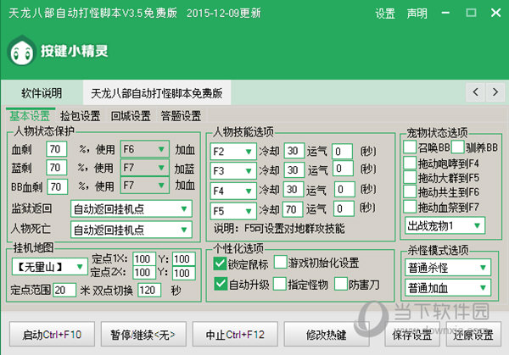Click the 暂停/继续<无> button

click(x=143, y=335)
